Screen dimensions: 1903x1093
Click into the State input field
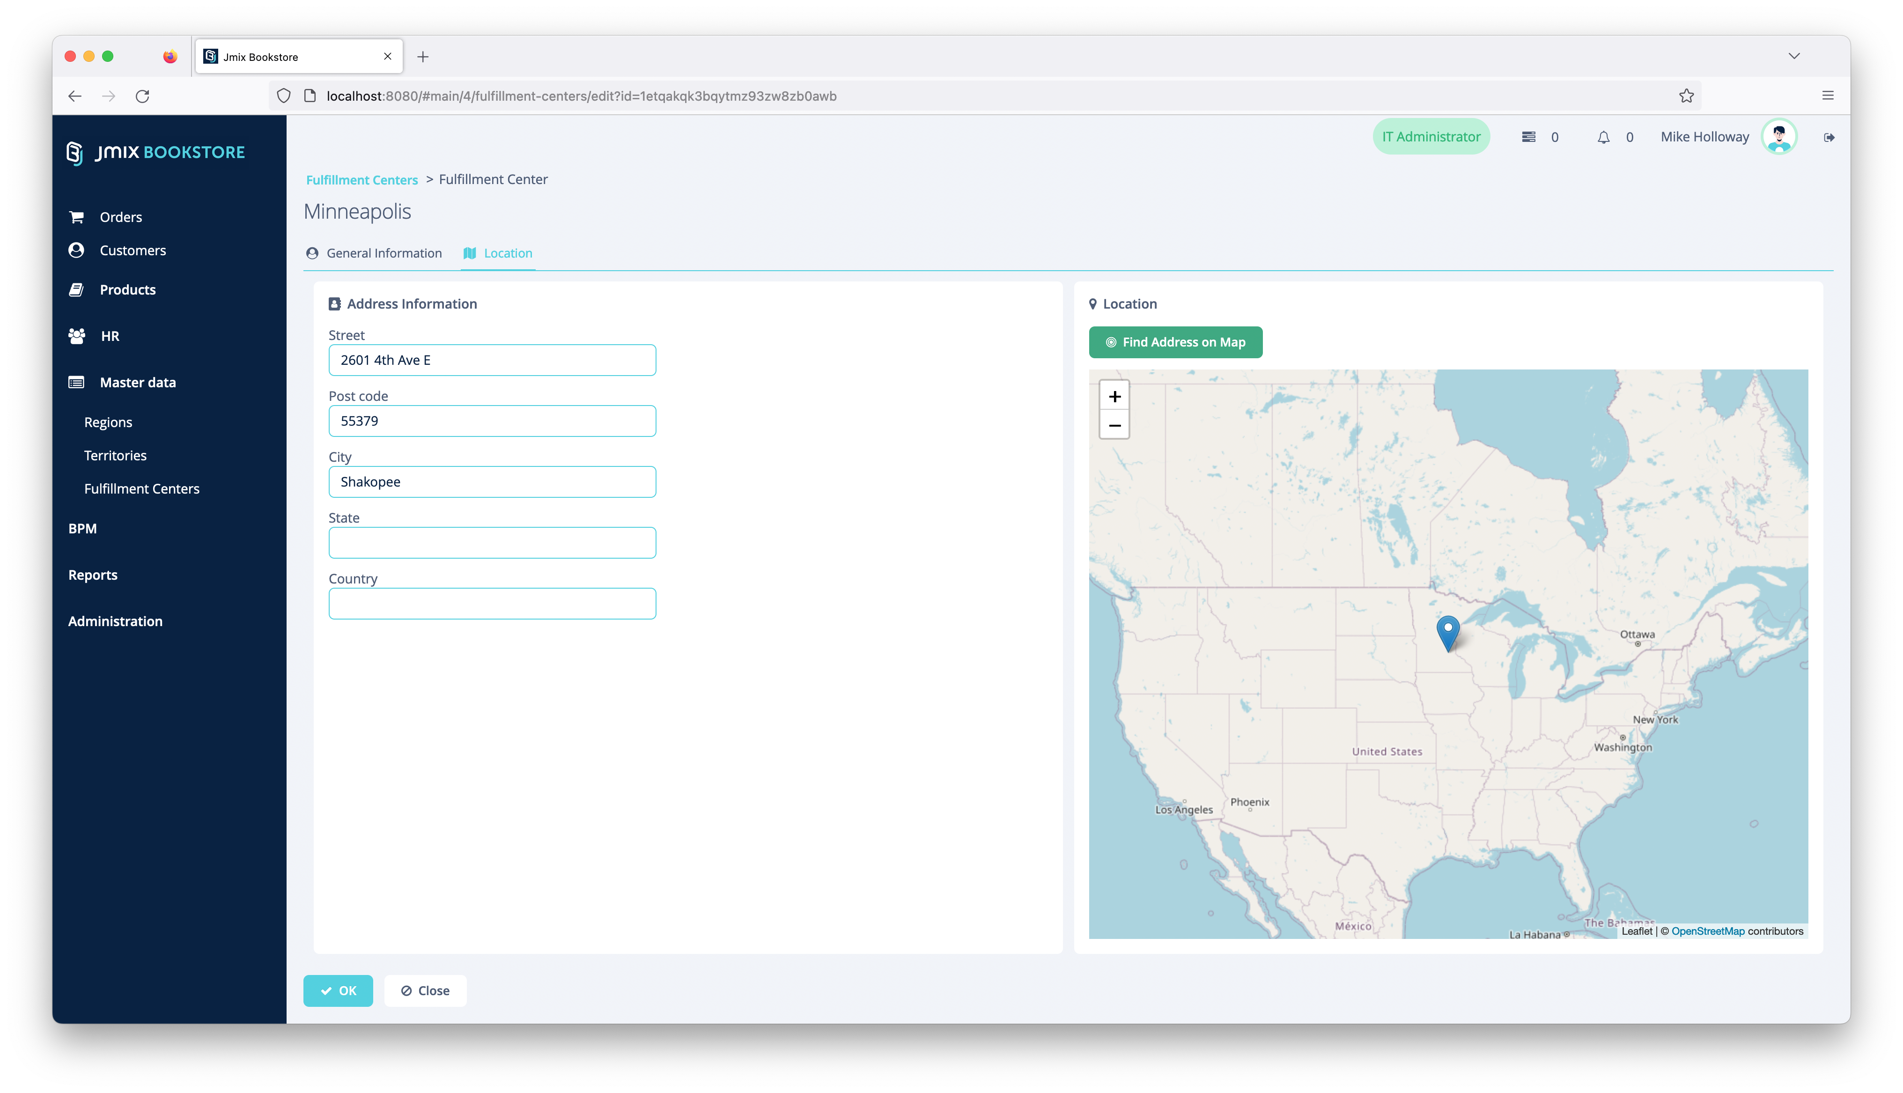[x=492, y=543]
